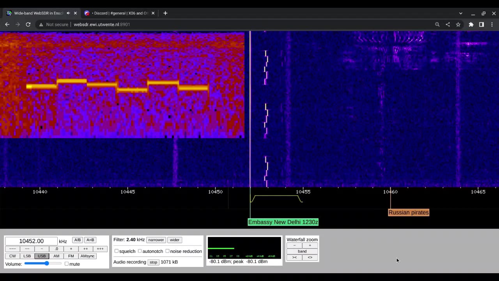The height and width of the screenshot is (281, 499).
Task: Toggle the mute checkbox
Action: tap(67, 264)
